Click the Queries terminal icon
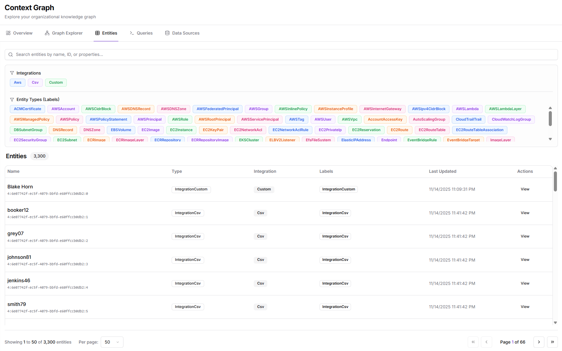Image resolution: width=562 pixels, height=351 pixels. tap(131, 33)
